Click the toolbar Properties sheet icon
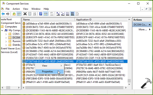The image size is (153, 95). coord(30,14)
